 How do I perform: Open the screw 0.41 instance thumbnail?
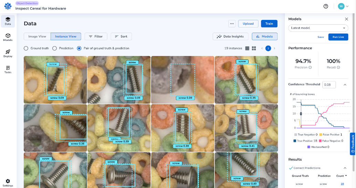pos(246,128)
